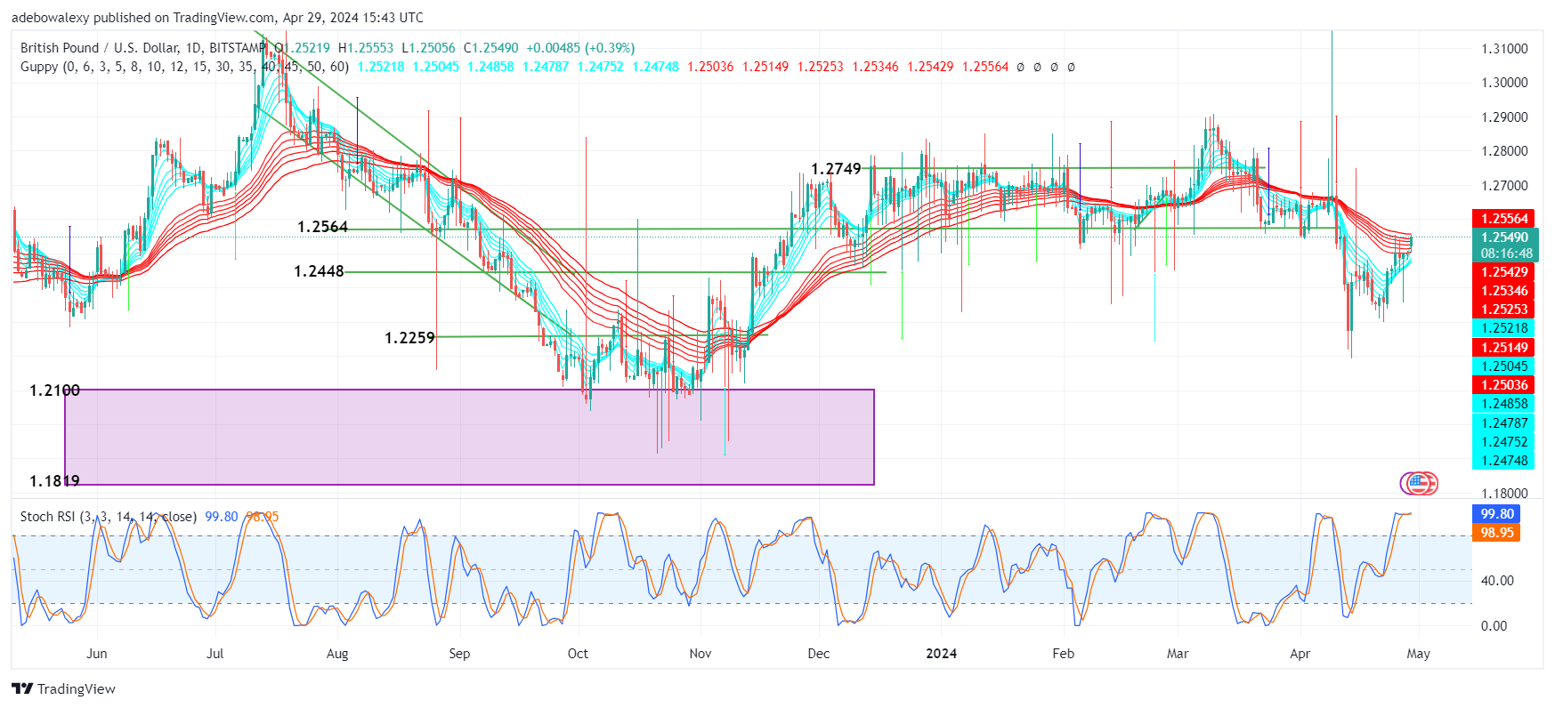Click the 1.25564 value in Guppy legend
The width and height of the screenshot is (1555, 708).
[x=985, y=67]
